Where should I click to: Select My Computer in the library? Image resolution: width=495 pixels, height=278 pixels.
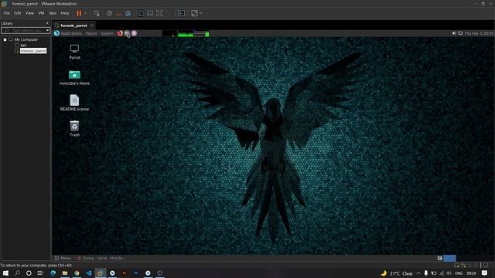[26, 39]
